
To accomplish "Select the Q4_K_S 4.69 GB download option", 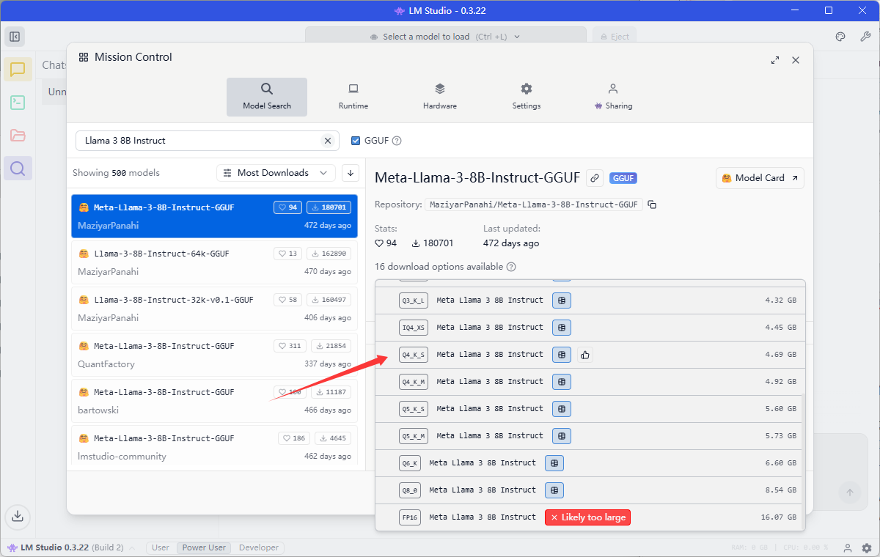I will pyautogui.click(x=590, y=355).
